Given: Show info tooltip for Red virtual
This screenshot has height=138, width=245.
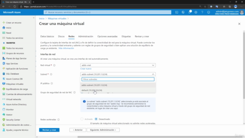Looking at the screenshot, I should [54, 65].
